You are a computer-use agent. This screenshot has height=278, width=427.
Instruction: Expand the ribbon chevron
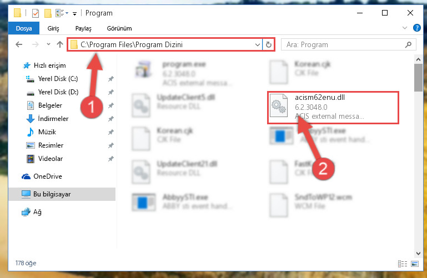coord(405,28)
